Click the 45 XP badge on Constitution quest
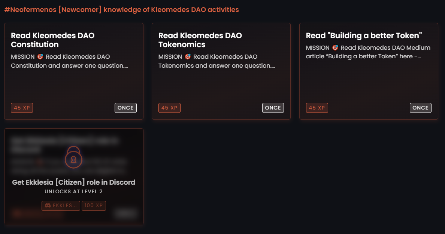The width and height of the screenshot is (445, 234). (x=22, y=108)
